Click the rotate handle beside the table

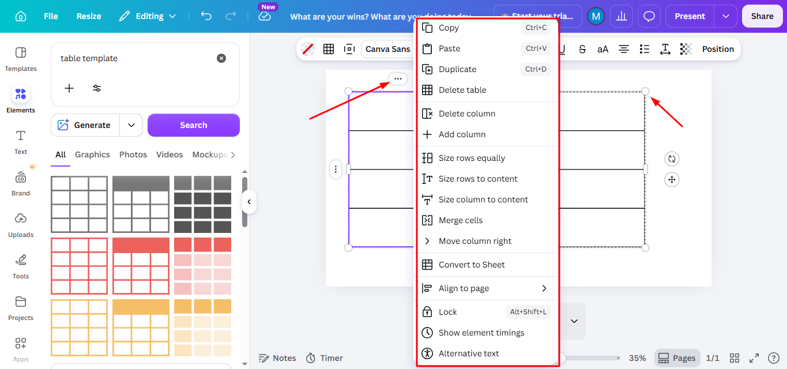point(672,159)
